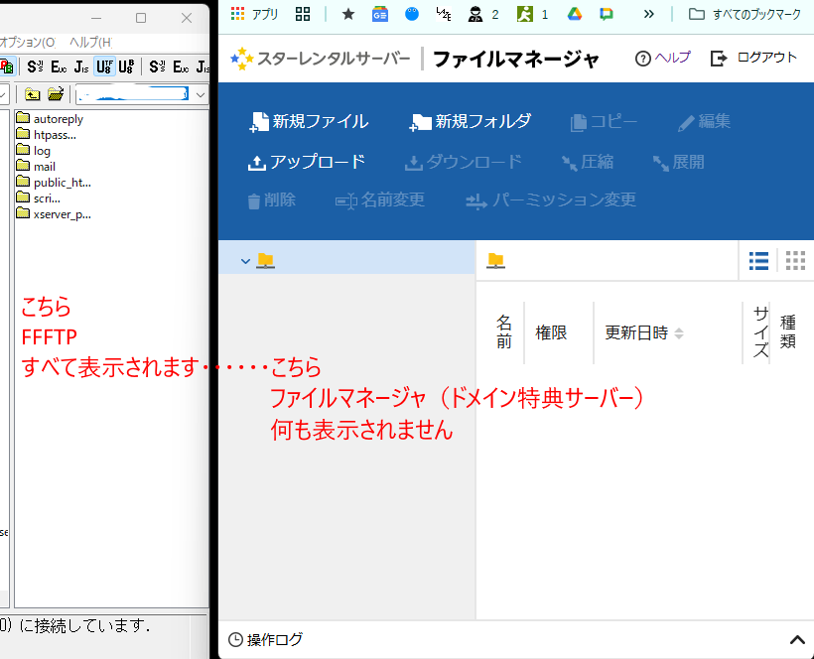Viewport: 814px width, 659px height.
Task: Click FFFTP change folder icon
Action: point(57,94)
